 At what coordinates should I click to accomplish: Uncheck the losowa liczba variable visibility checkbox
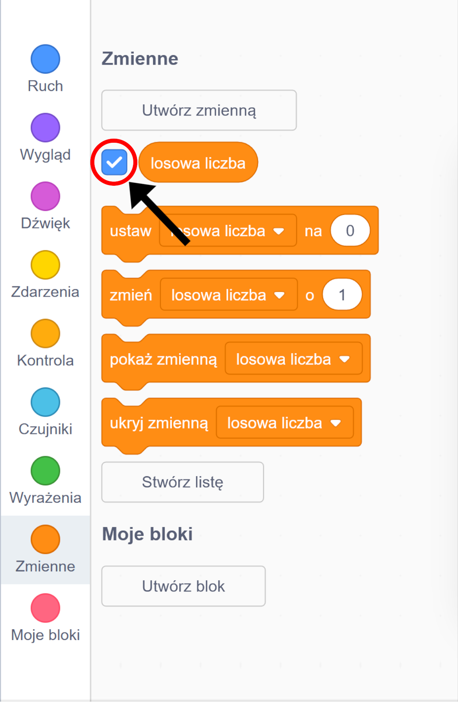114,162
